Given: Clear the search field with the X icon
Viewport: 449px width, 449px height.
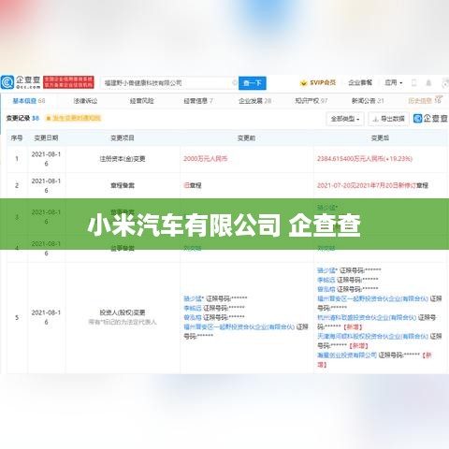Looking at the screenshot, I should pos(235,83).
